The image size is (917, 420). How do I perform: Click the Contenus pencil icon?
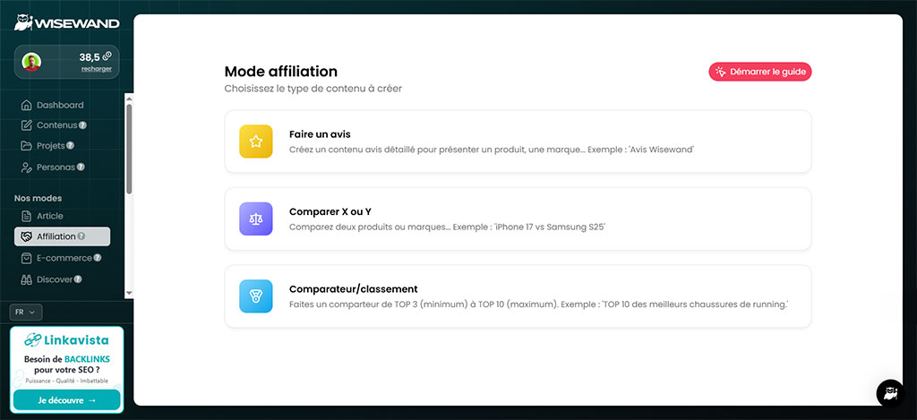pyautogui.click(x=26, y=125)
